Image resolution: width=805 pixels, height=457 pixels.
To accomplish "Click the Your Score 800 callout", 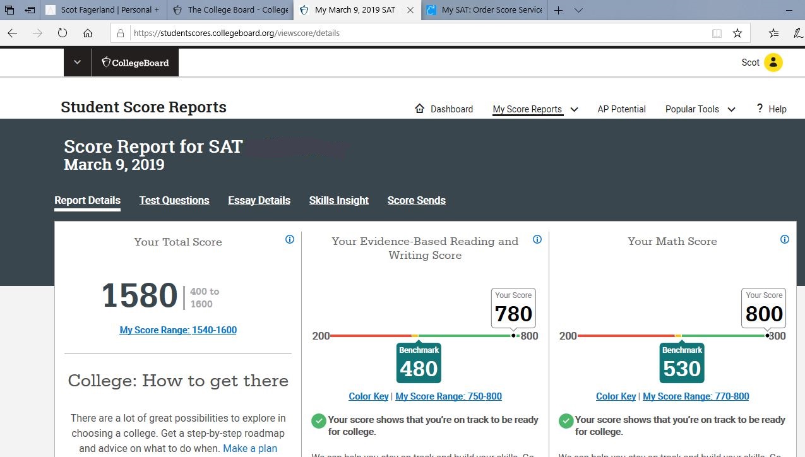I will (764, 307).
